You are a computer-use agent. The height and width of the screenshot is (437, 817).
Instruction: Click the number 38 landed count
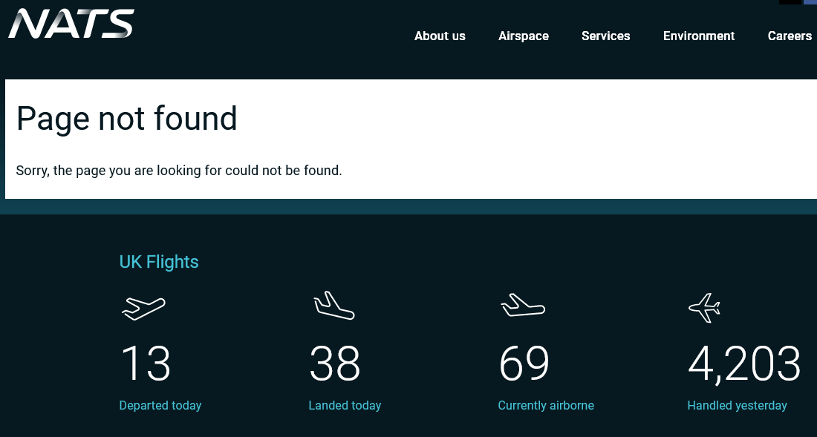tap(334, 364)
